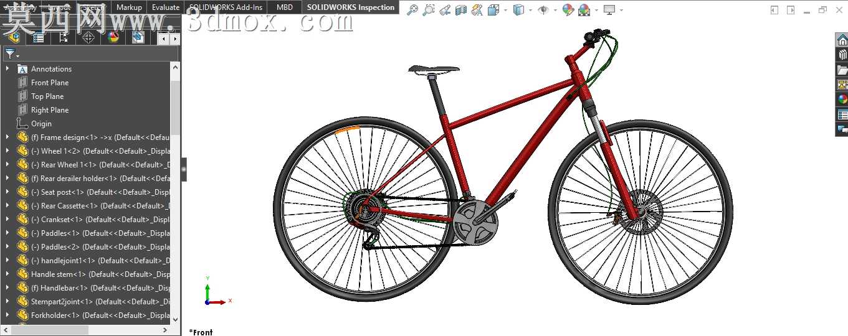
Task: Expand the Forkholder<1> component
Action: [x=7, y=315]
